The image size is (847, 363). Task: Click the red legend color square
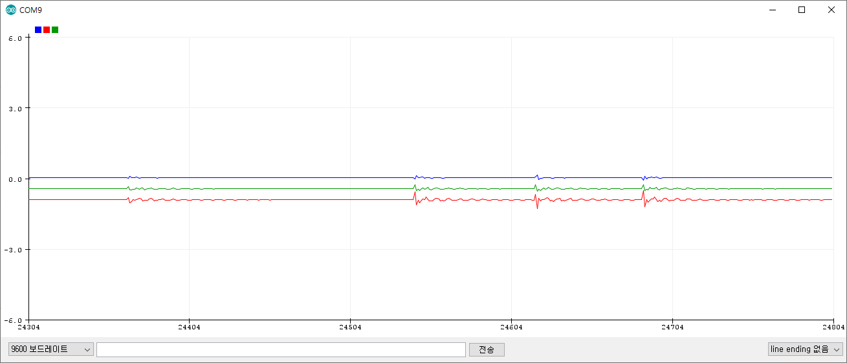click(47, 30)
